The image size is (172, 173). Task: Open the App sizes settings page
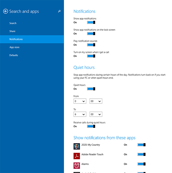click(32, 47)
